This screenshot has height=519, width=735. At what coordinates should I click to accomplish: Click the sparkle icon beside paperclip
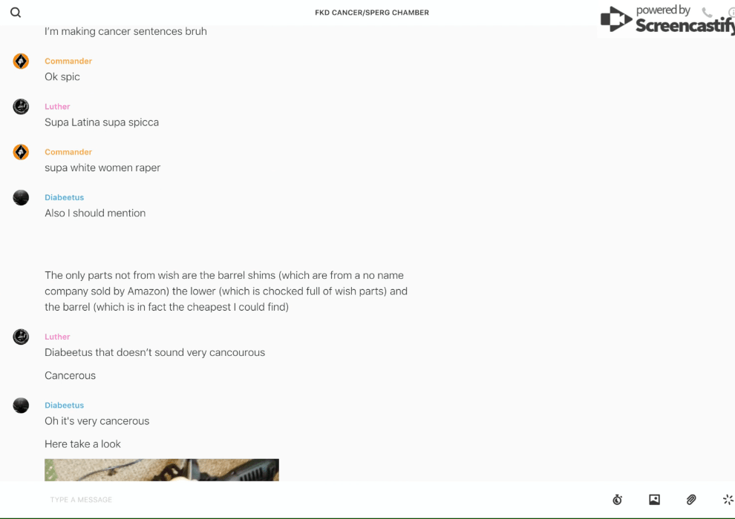click(x=728, y=499)
